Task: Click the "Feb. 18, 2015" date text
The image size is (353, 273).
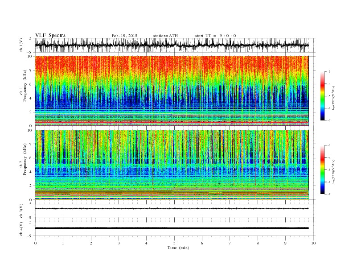Action: click(124, 36)
